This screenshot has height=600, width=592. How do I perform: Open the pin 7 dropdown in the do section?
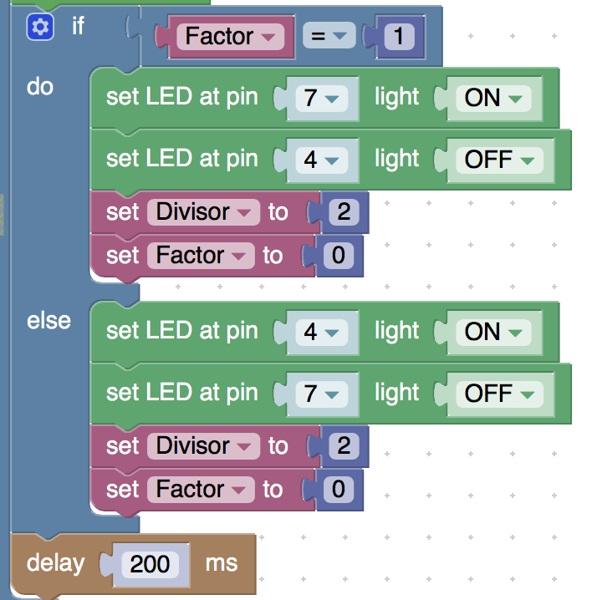click(320, 98)
